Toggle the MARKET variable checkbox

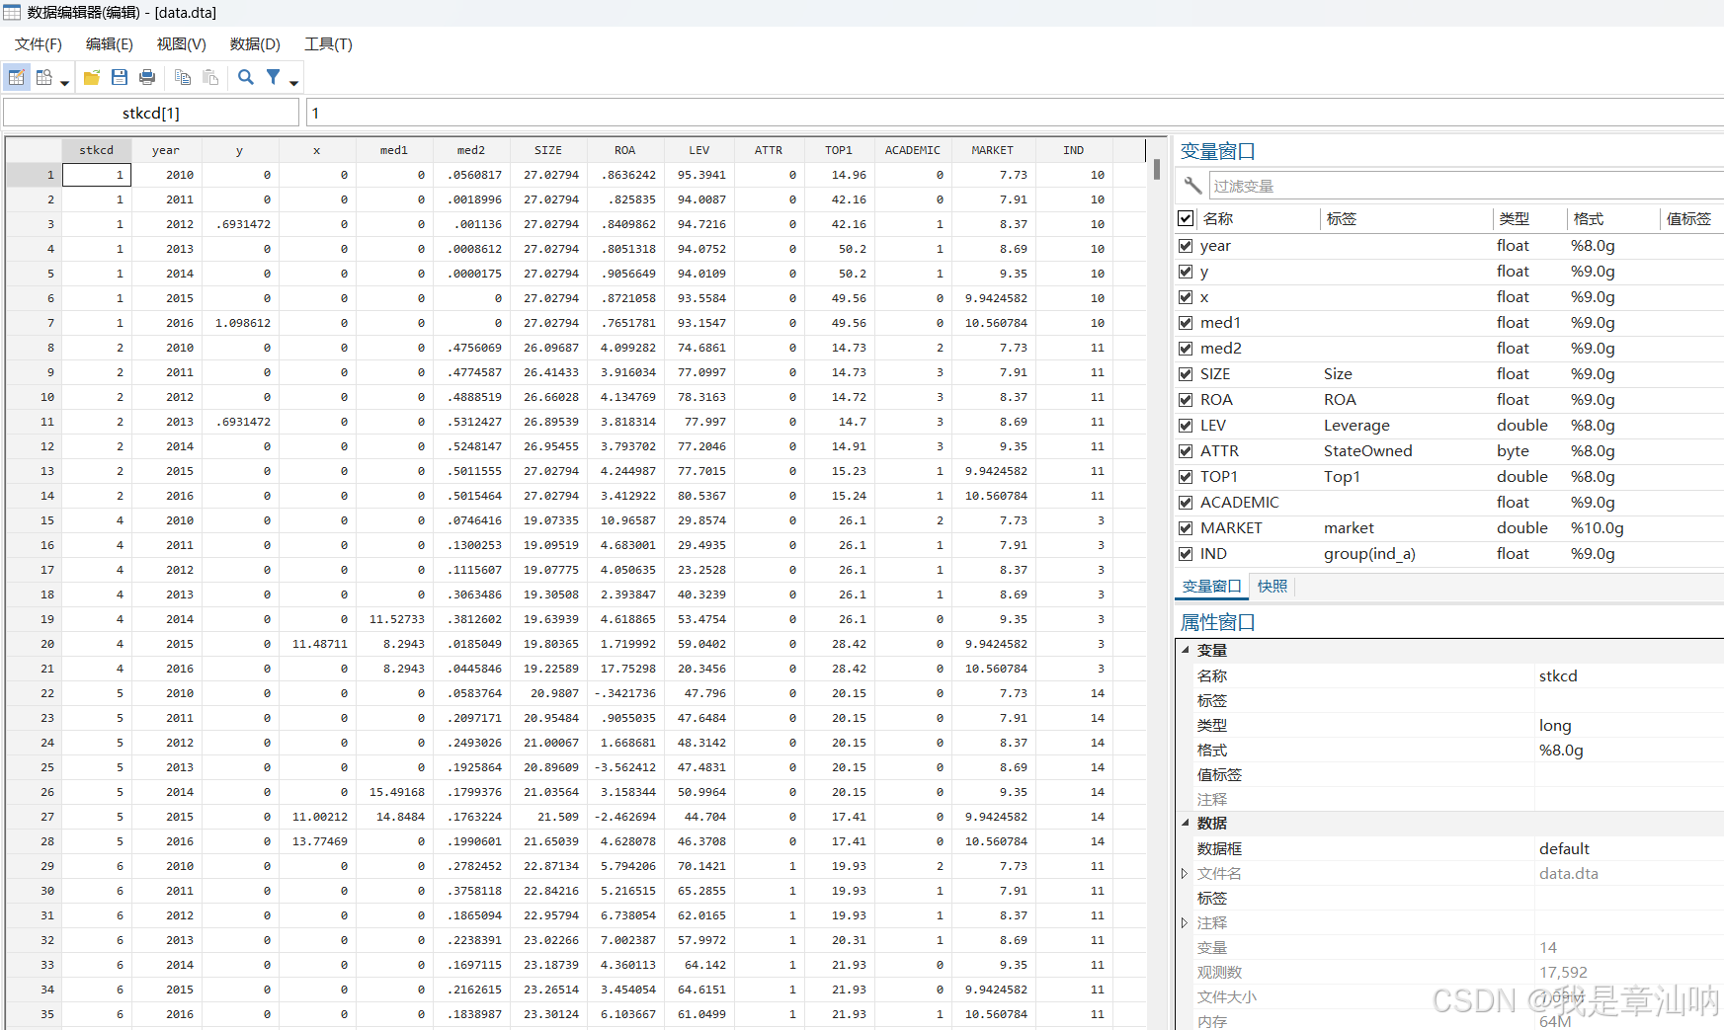(x=1186, y=528)
